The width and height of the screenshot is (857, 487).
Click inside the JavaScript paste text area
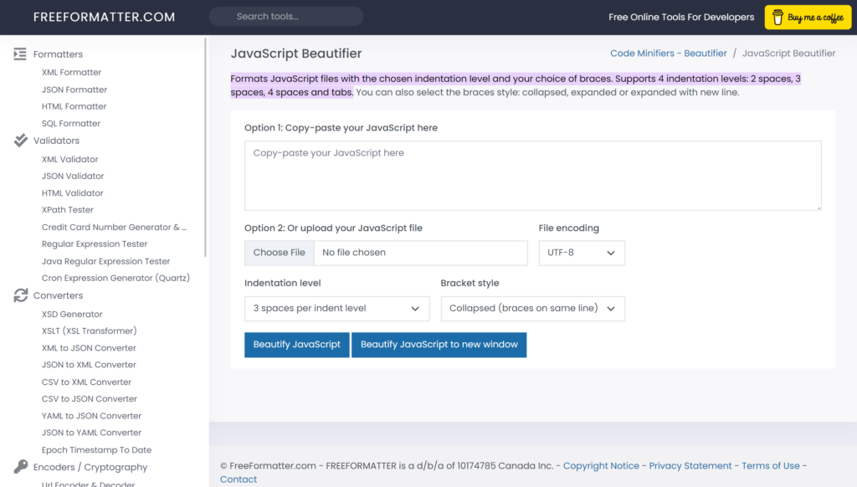point(532,176)
